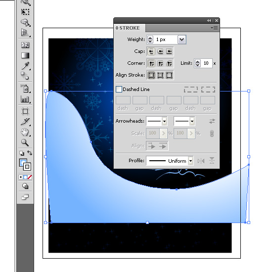
Task: Select the Perspective Grid tool
Action: click(25, 33)
